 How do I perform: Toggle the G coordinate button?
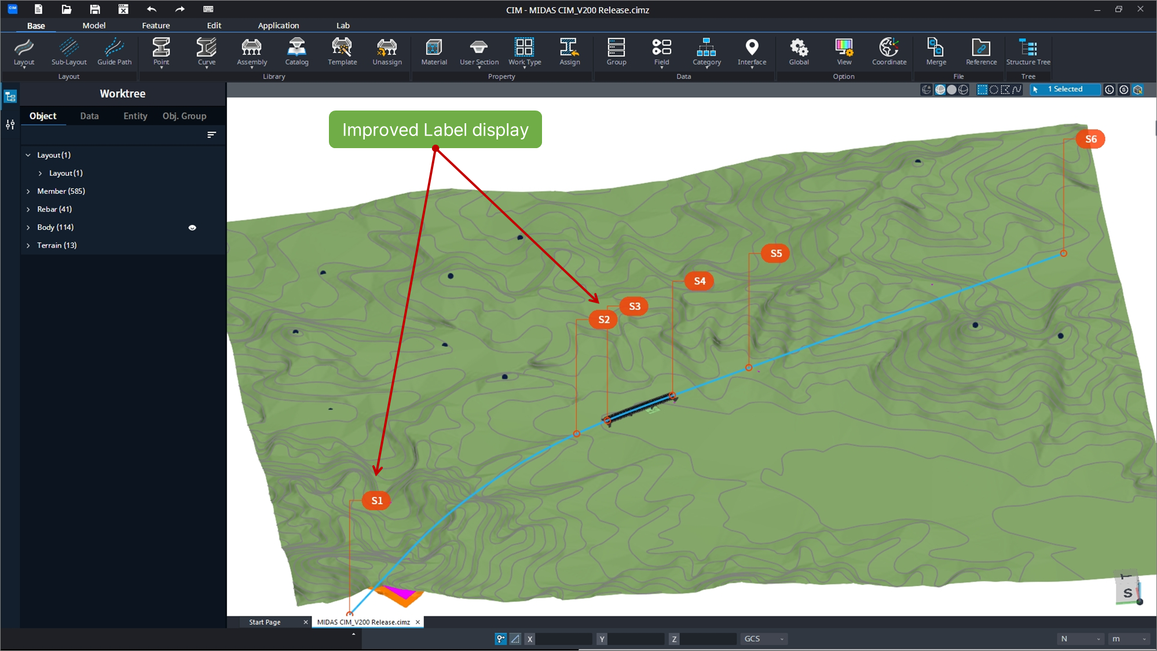point(1123,90)
